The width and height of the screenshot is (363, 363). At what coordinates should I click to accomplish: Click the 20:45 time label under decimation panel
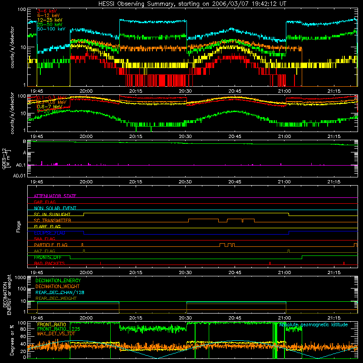[235, 318]
